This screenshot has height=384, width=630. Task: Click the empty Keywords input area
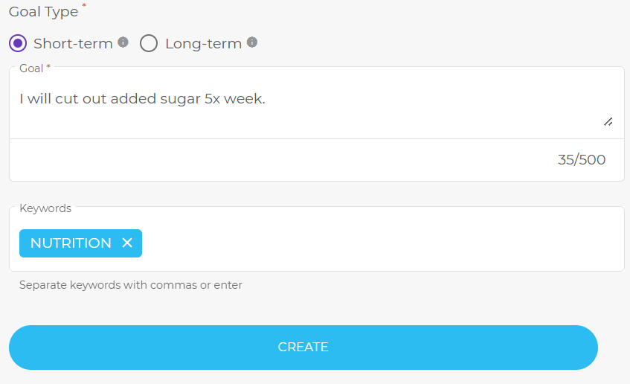pos(372,243)
